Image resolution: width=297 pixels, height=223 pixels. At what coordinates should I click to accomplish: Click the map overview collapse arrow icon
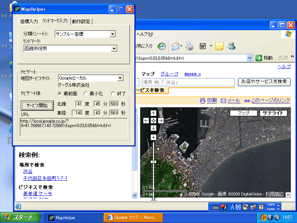pos(288,195)
